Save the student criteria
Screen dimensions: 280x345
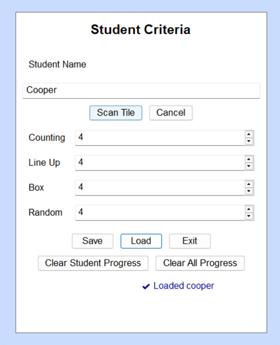pos(92,241)
